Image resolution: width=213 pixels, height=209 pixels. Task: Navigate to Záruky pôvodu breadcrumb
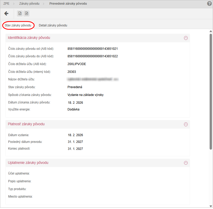click(x=29, y=4)
